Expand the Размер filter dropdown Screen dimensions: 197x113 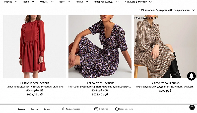(x=11, y=2)
